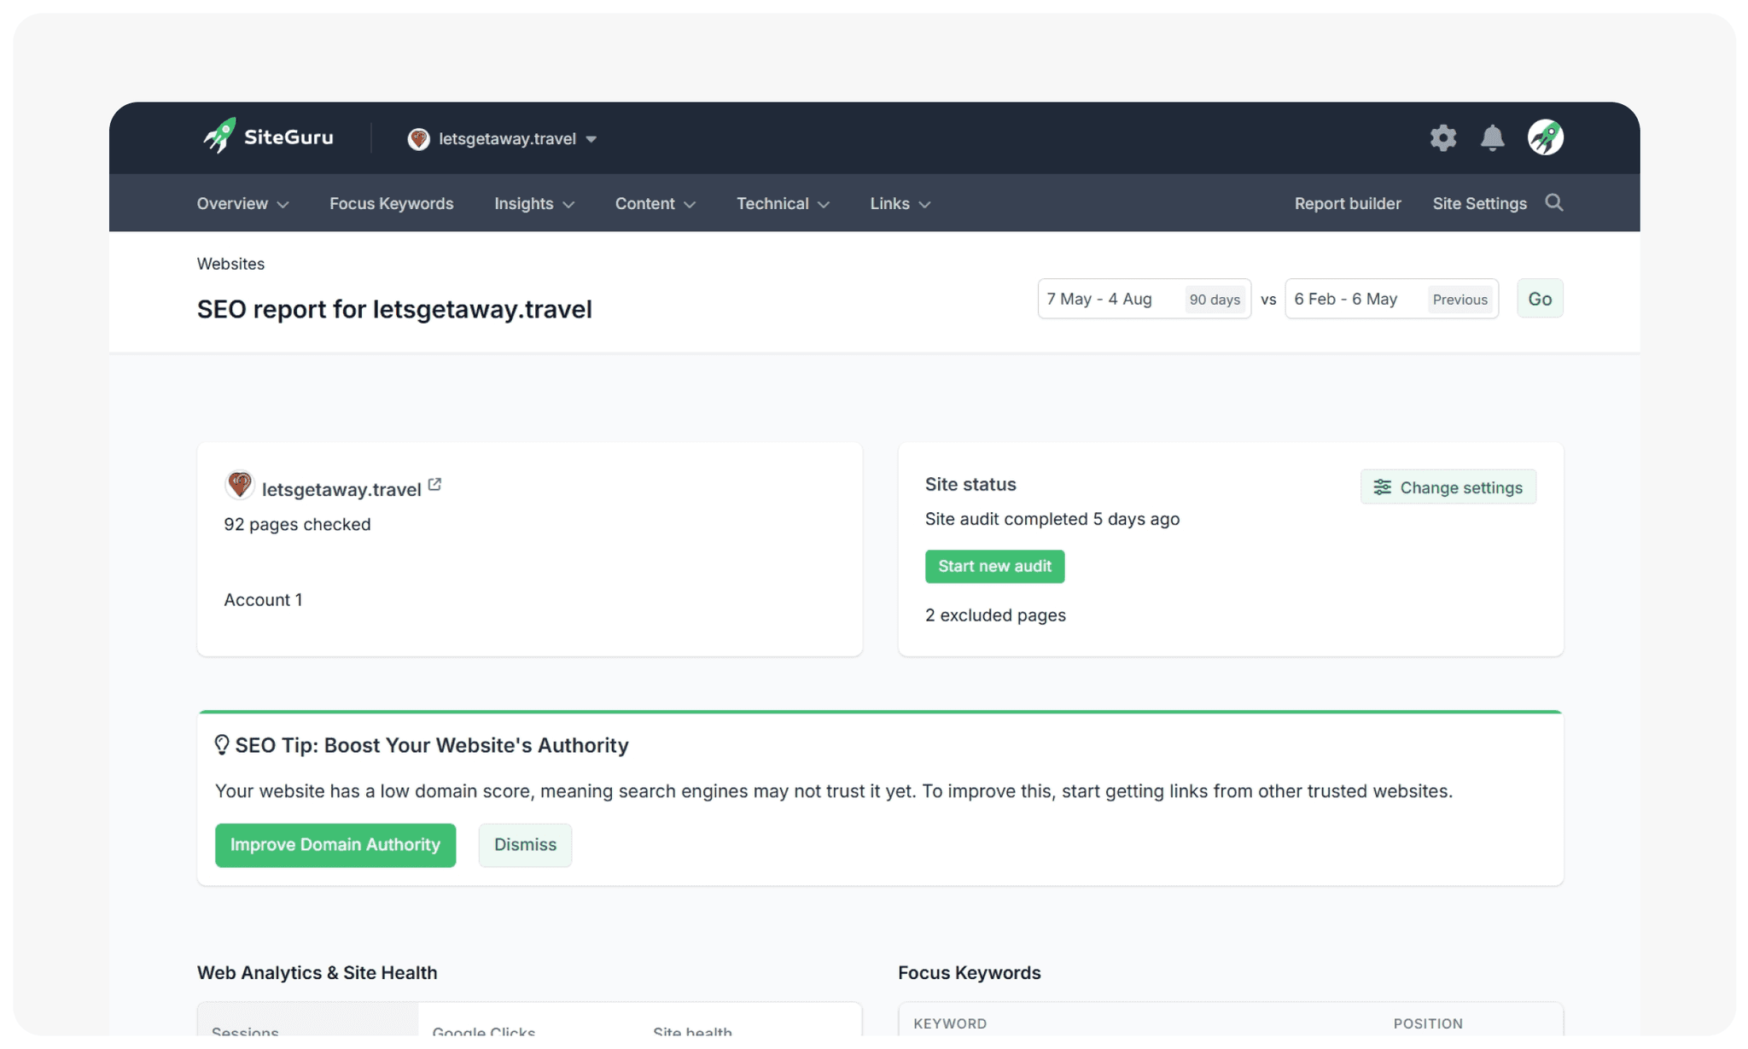The width and height of the screenshot is (1748, 1049).
Task: Open the Report builder
Action: tap(1347, 203)
